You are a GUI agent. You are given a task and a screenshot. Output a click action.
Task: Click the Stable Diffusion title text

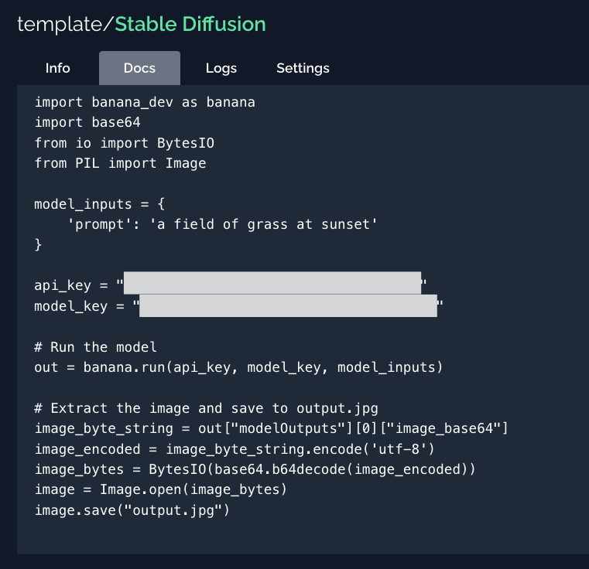[x=190, y=24]
